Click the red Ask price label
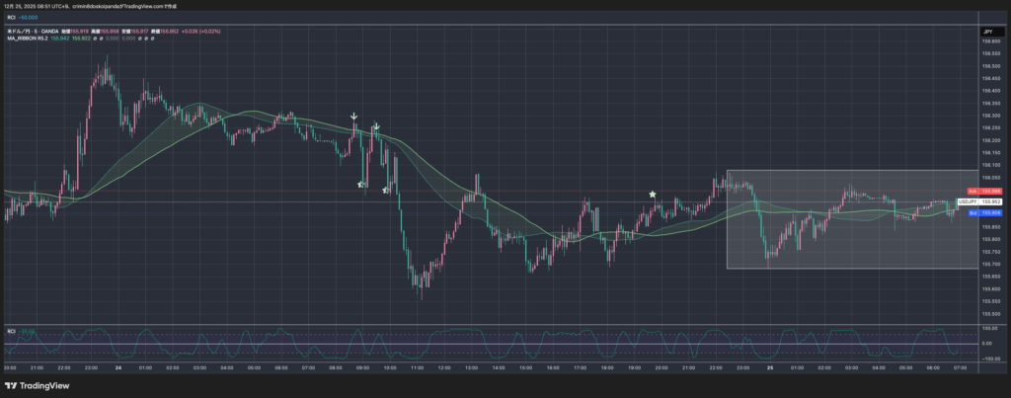 click(991, 190)
